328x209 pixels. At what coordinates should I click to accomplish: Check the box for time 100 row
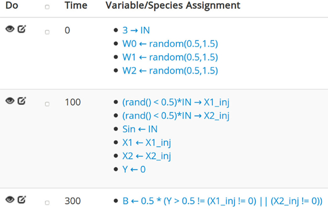pyautogui.click(x=47, y=104)
